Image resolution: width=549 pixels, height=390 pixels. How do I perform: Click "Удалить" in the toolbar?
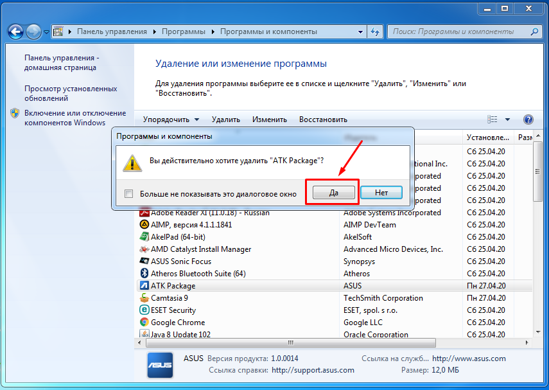pos(226,120)
